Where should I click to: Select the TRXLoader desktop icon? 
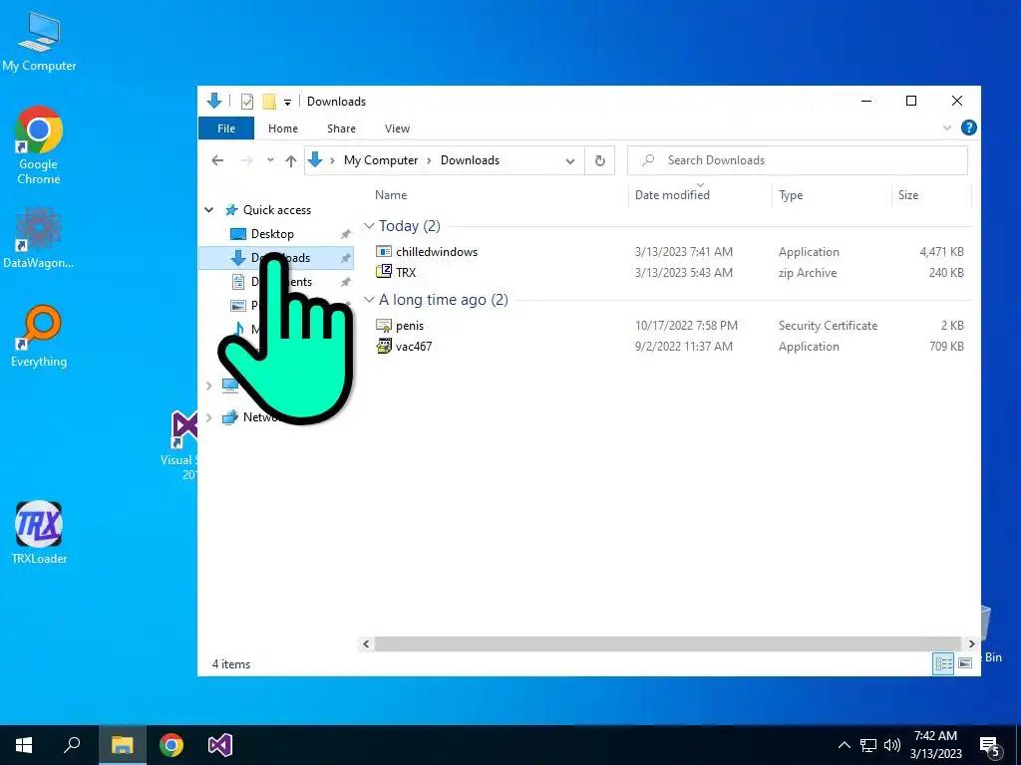pyautogui.click(x=39, y=532)
